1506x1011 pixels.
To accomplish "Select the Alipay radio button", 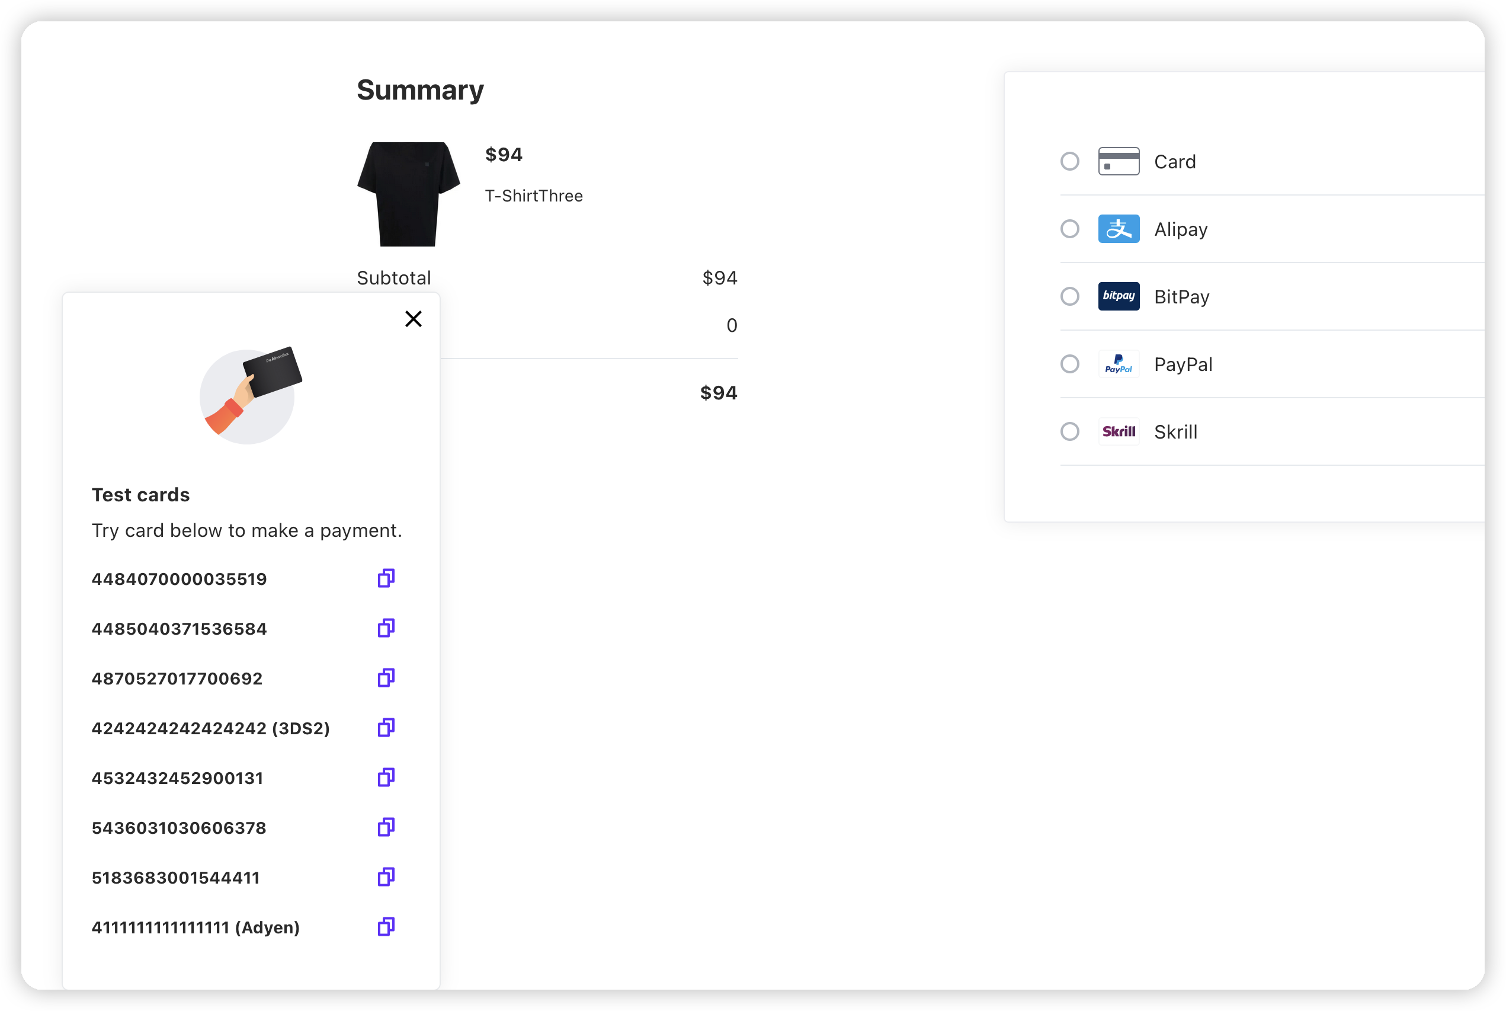I will point(1070,229).
